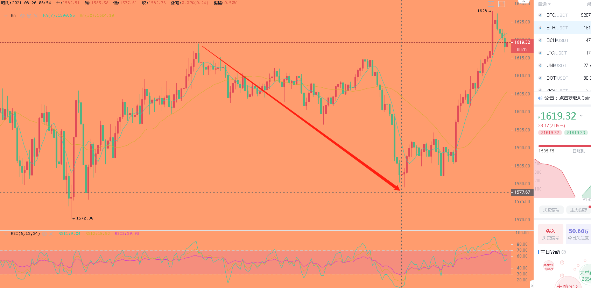This screenshot has width=591, height=288.
Task: Open help icon beside 三日异动
Action: coord(563,252)
